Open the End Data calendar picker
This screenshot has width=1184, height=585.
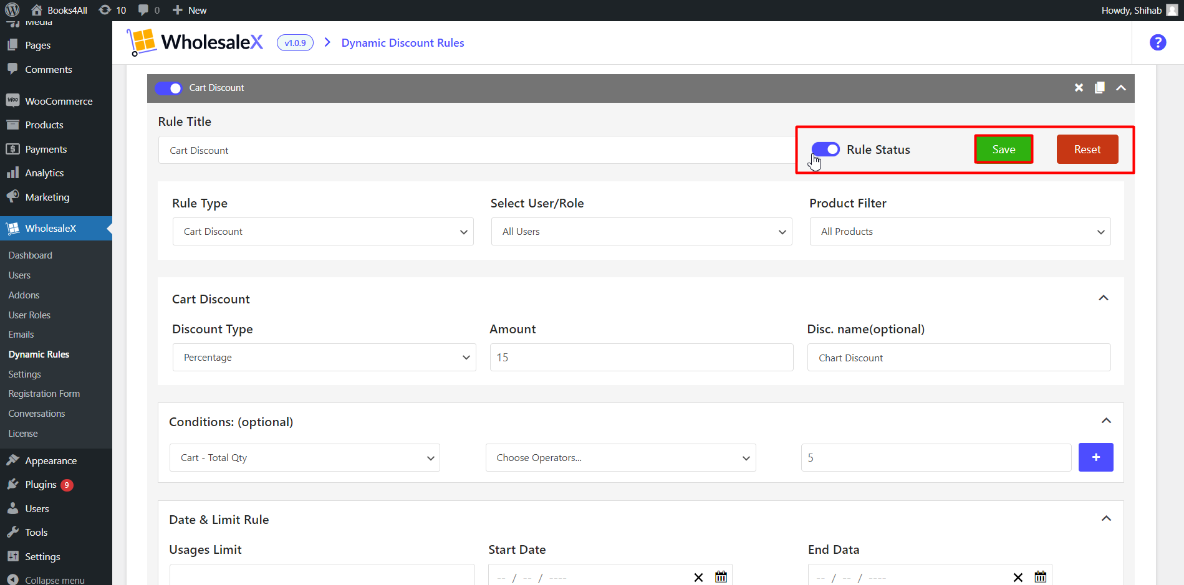(x=1041, y=577)
